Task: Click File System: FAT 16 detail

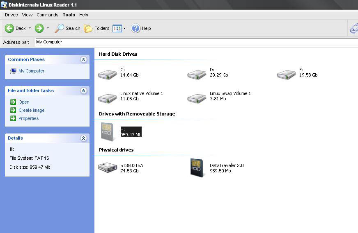Action: (x=29, y=158)
